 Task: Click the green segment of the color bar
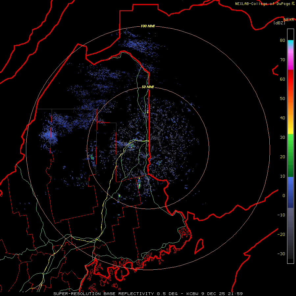pyautogui.click(x=290, y=155)
